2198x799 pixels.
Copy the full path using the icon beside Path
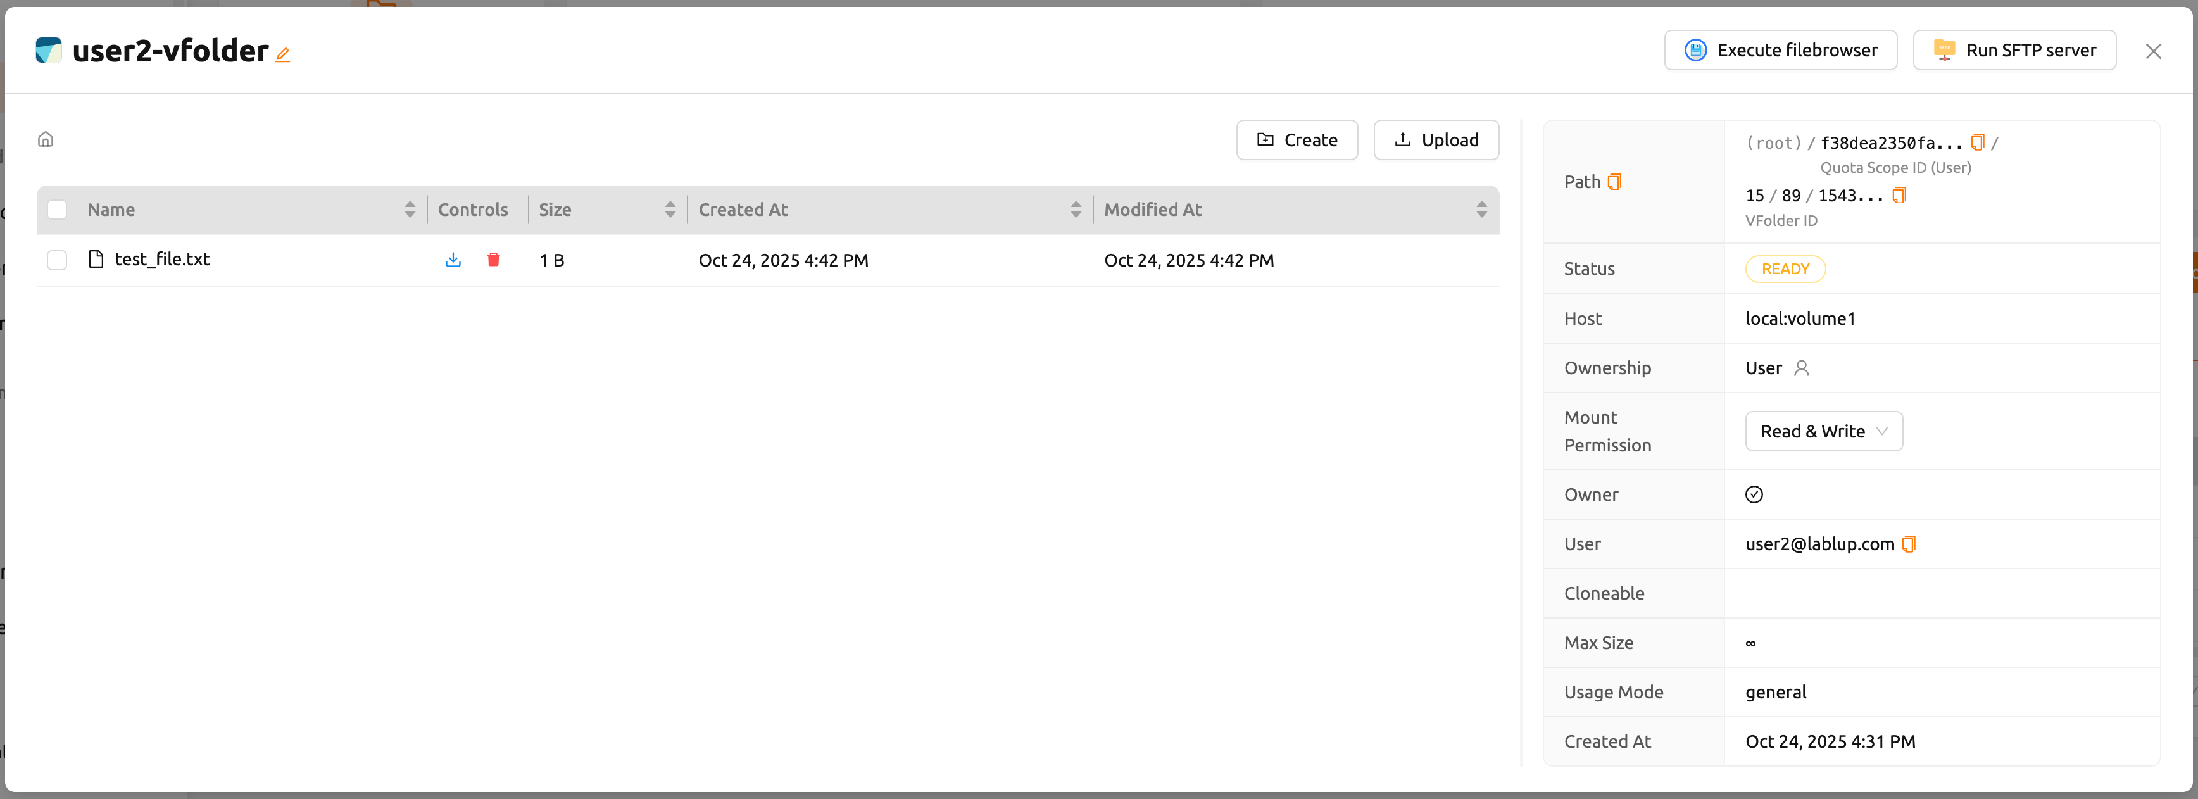click(x=1614, y=182)
